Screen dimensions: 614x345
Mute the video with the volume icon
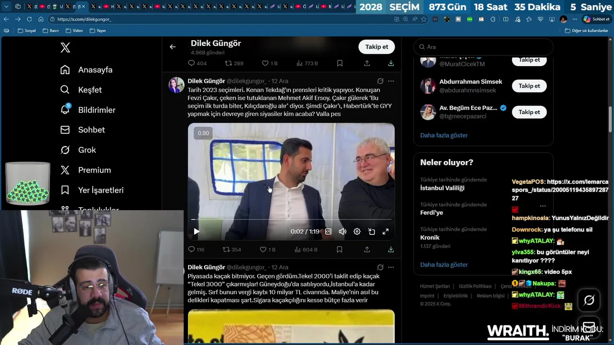(342, 231)
